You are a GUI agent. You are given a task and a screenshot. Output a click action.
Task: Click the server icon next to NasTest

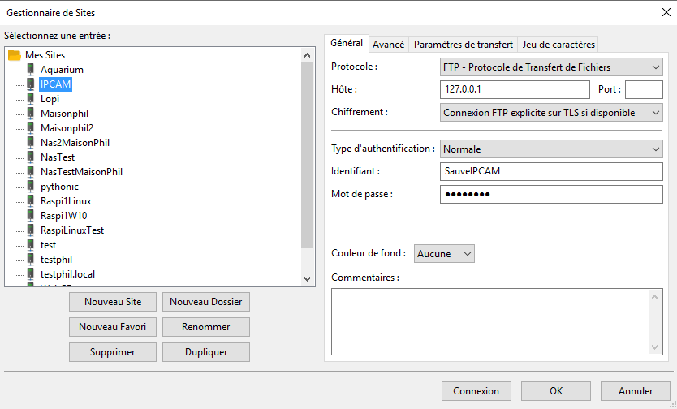pyautogui.click(x=31, y=157)
